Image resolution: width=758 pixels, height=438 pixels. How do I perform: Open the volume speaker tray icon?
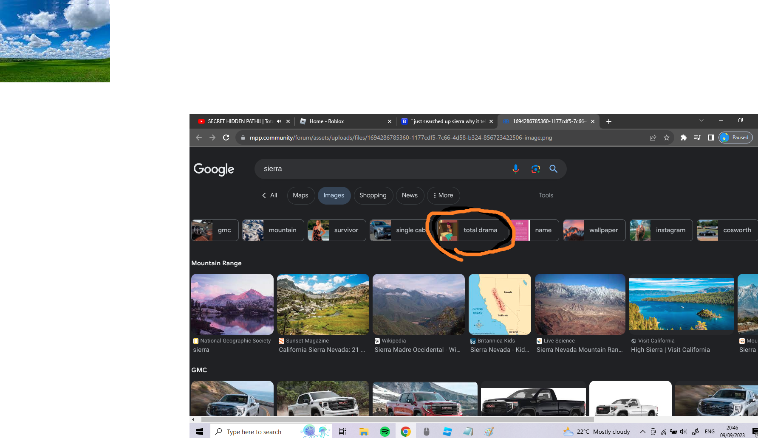(x=683, y=432)
